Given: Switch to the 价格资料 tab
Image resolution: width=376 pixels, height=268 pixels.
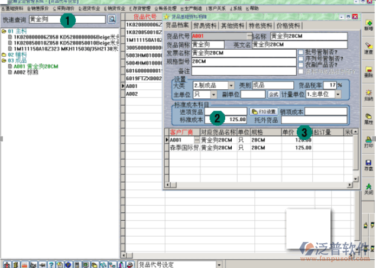Looking at the screenshot, I should click(x=288, y=26).
